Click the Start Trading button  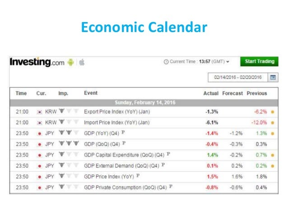(260, 61)
